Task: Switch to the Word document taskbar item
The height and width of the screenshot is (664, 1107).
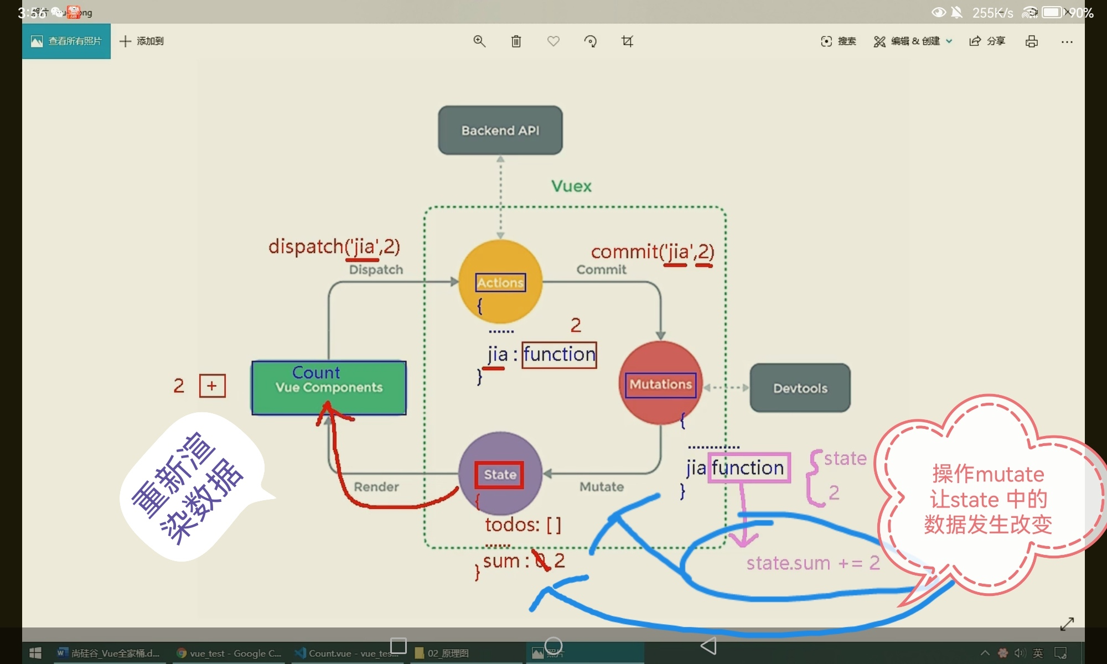Action: tap(108, 653)
